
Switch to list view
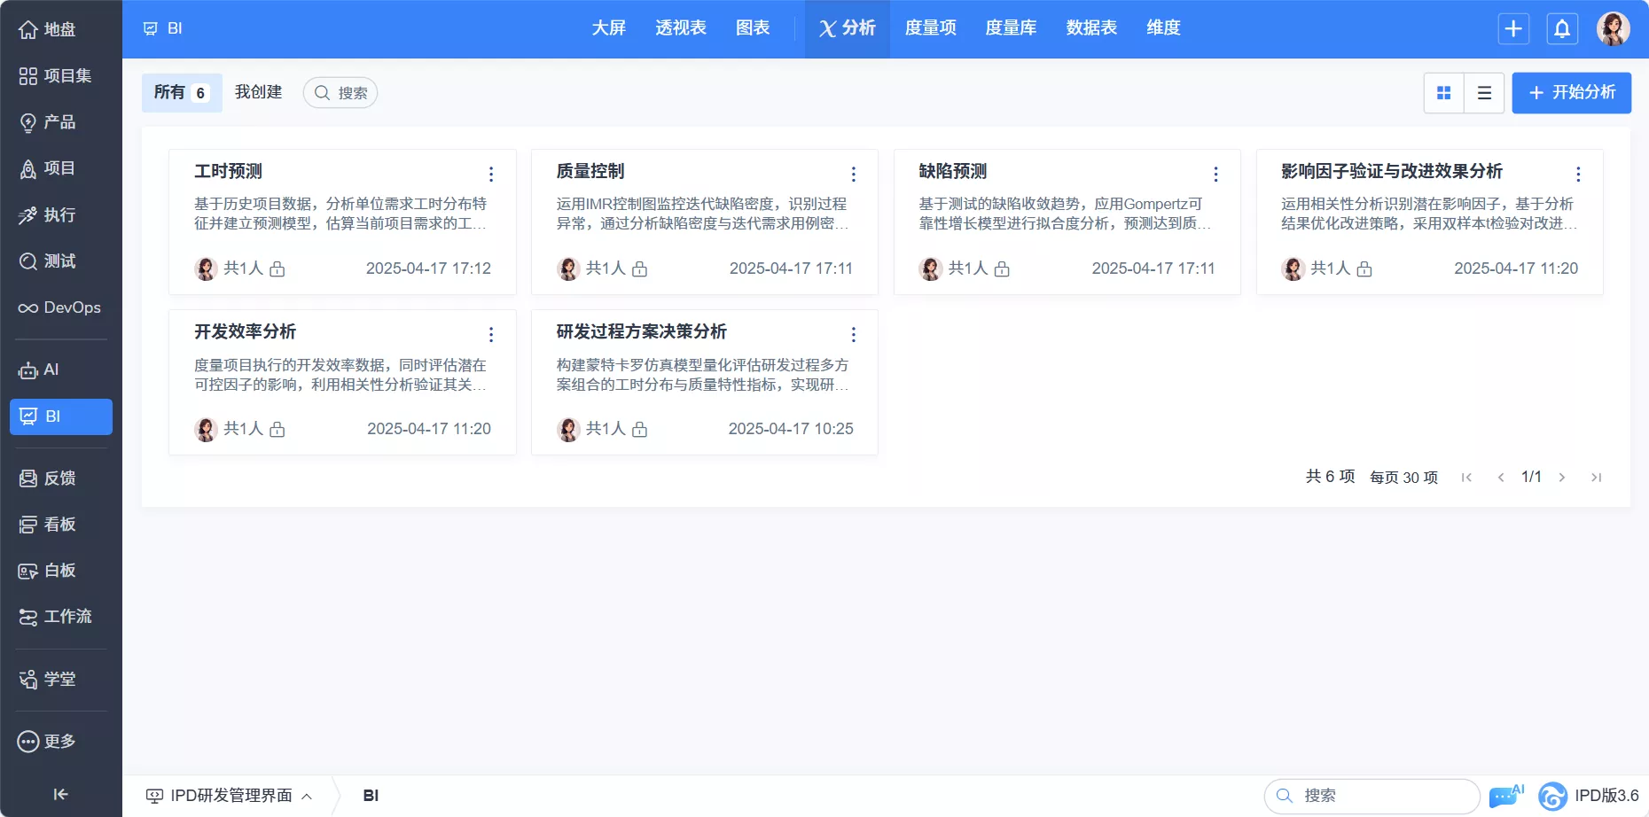coord(1484,93)
